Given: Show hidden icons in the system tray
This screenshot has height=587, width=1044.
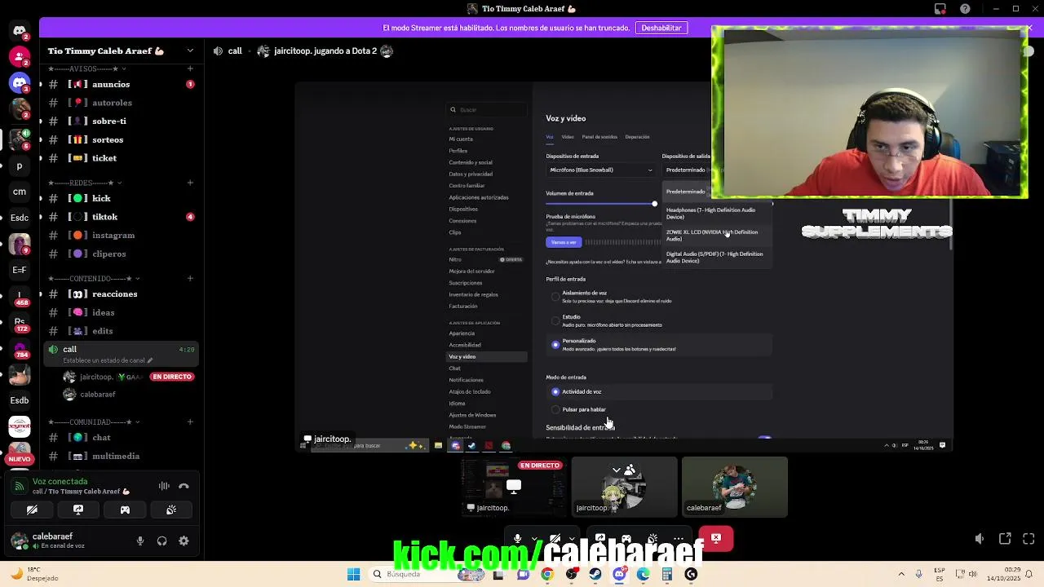Looking at the screenshot, I should [901, 574].
